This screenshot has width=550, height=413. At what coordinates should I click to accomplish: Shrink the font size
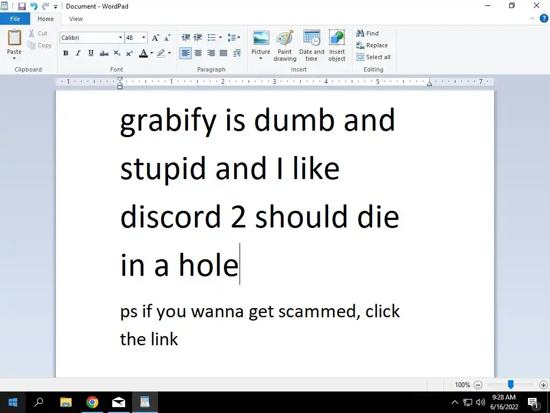pos(168,38)
